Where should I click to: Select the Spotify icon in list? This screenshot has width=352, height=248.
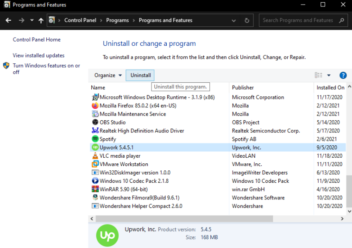[x=95, y=139]
